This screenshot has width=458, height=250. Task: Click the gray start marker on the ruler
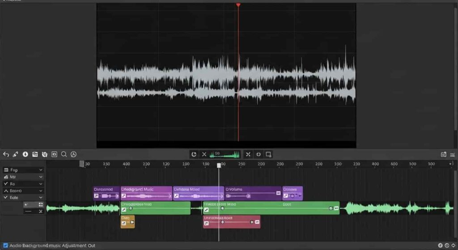82,164
